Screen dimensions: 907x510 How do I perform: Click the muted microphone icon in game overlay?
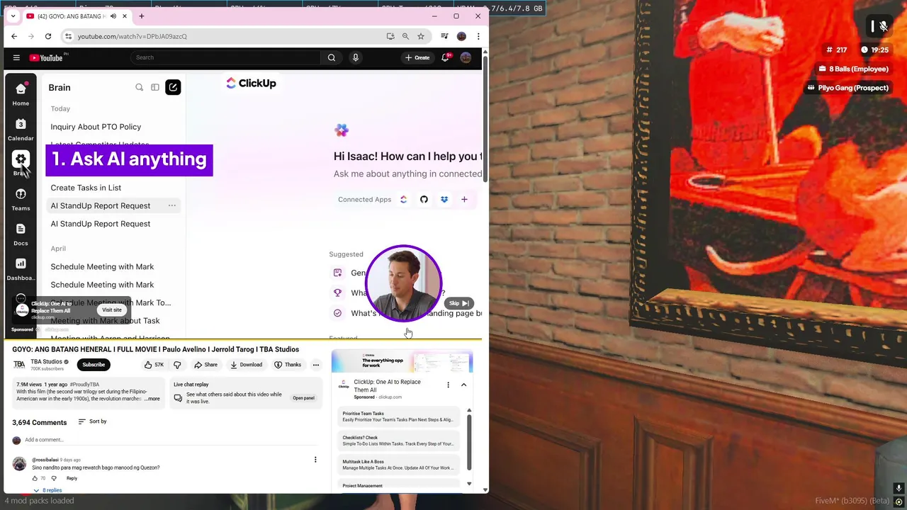[884, 26]
